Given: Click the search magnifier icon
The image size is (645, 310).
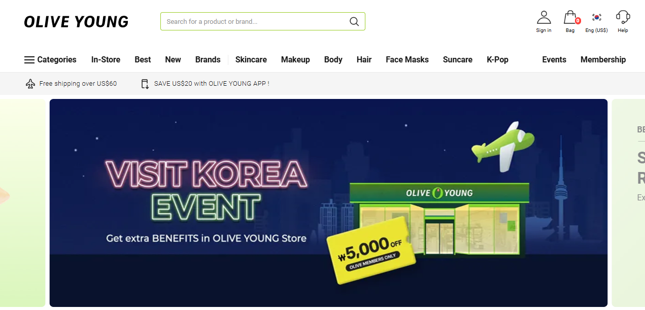Looking at the screenshot, I should pos(354,21).
